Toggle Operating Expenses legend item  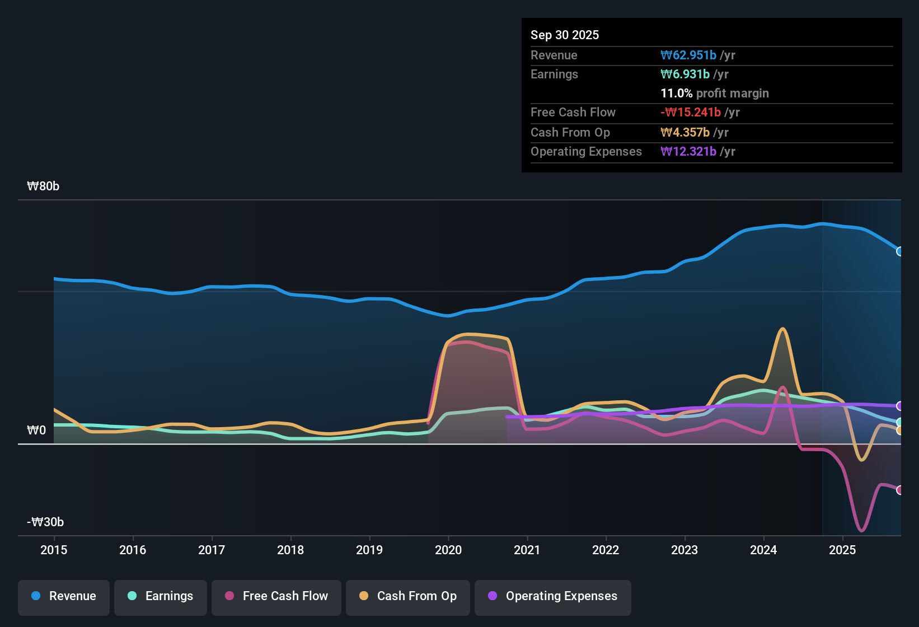click(553, 596)
